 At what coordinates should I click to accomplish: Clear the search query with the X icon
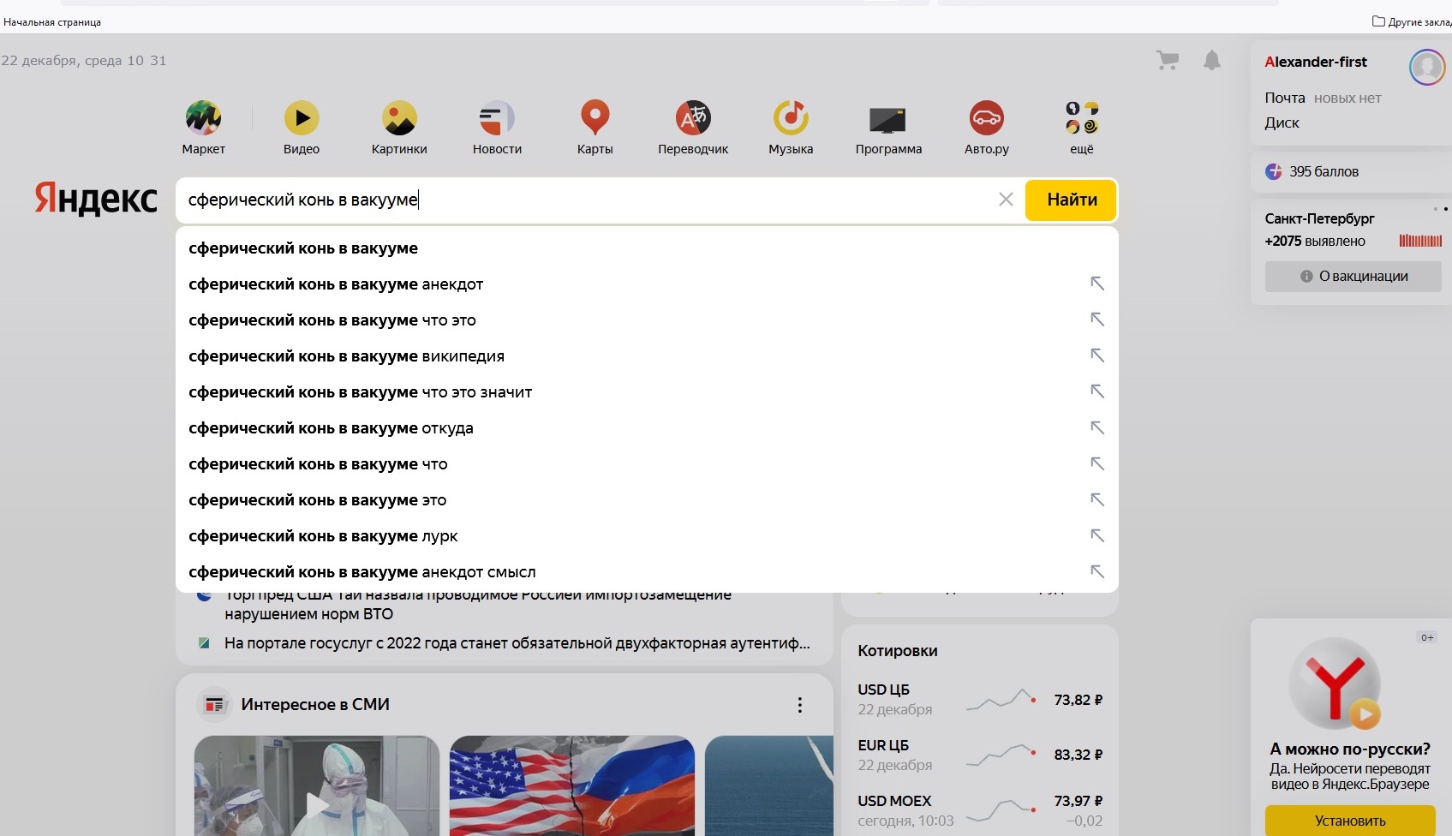tap(1006, 200)
